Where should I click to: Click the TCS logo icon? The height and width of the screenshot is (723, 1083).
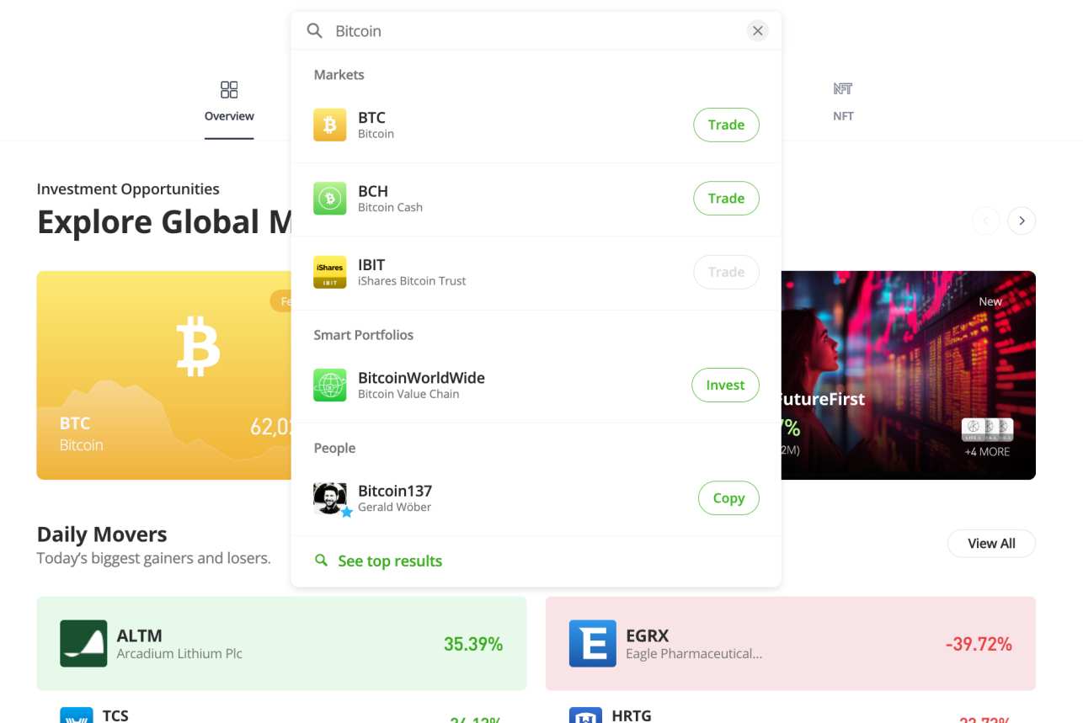[x=77, y=715]
